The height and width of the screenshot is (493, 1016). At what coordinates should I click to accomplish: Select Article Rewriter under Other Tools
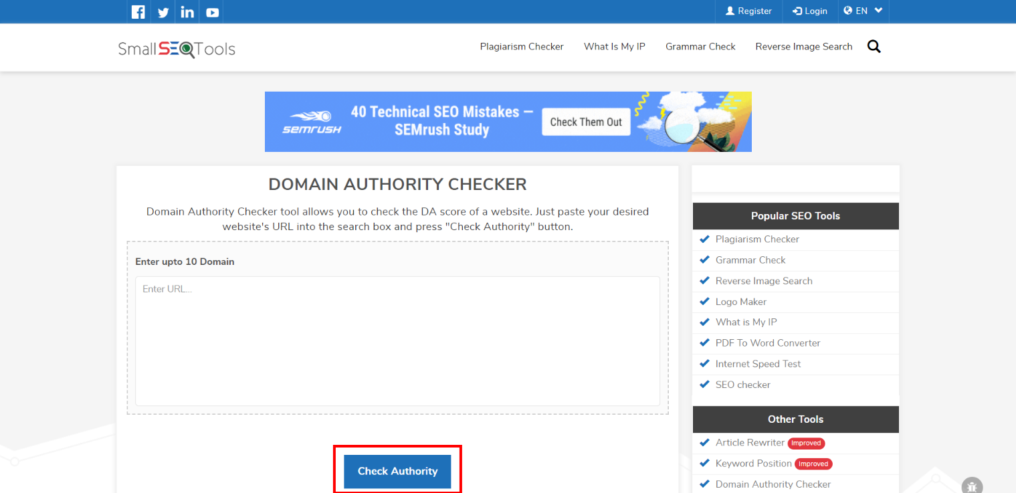pyautogui.click(x=750, y=443)
